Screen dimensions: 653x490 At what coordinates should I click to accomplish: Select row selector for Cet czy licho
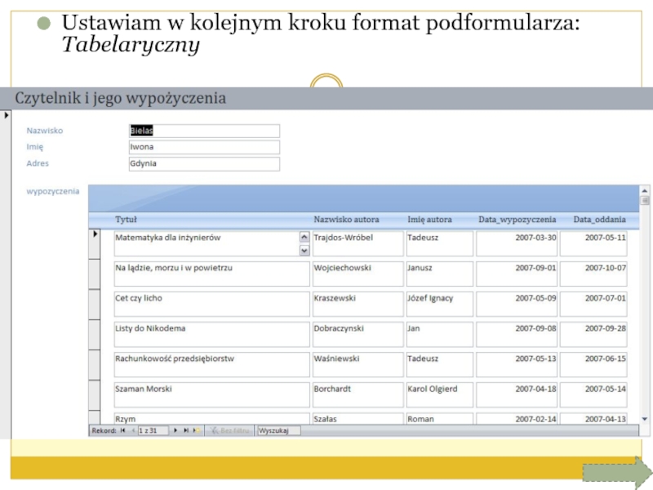click(95, 304)
